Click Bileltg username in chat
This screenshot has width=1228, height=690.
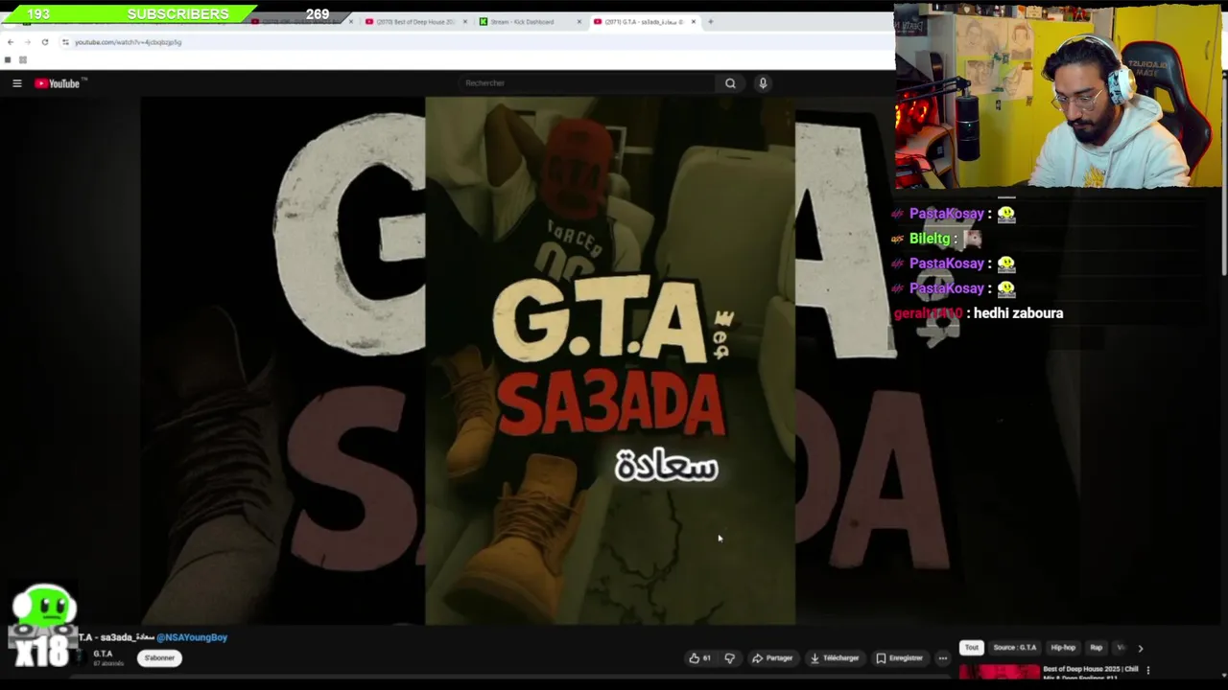coord(930,239)
